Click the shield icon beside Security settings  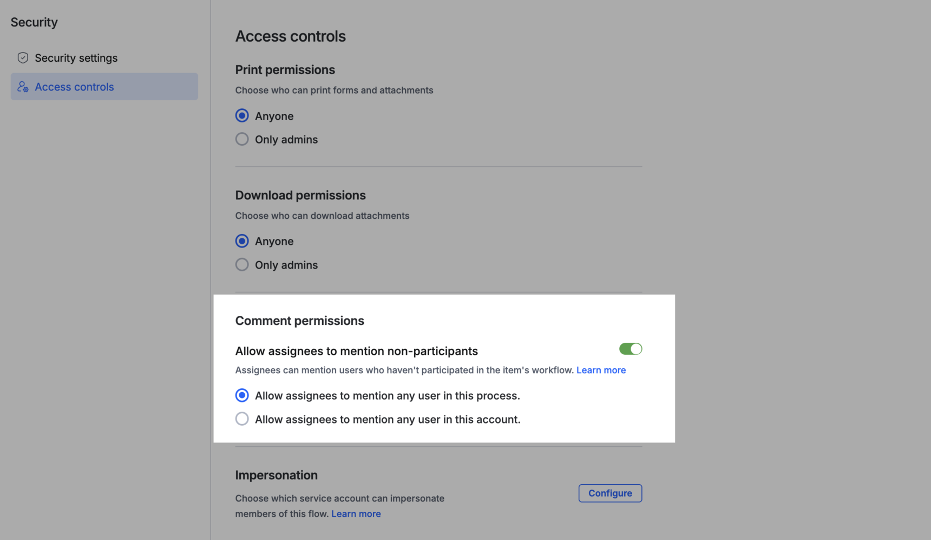pos(23,58)
